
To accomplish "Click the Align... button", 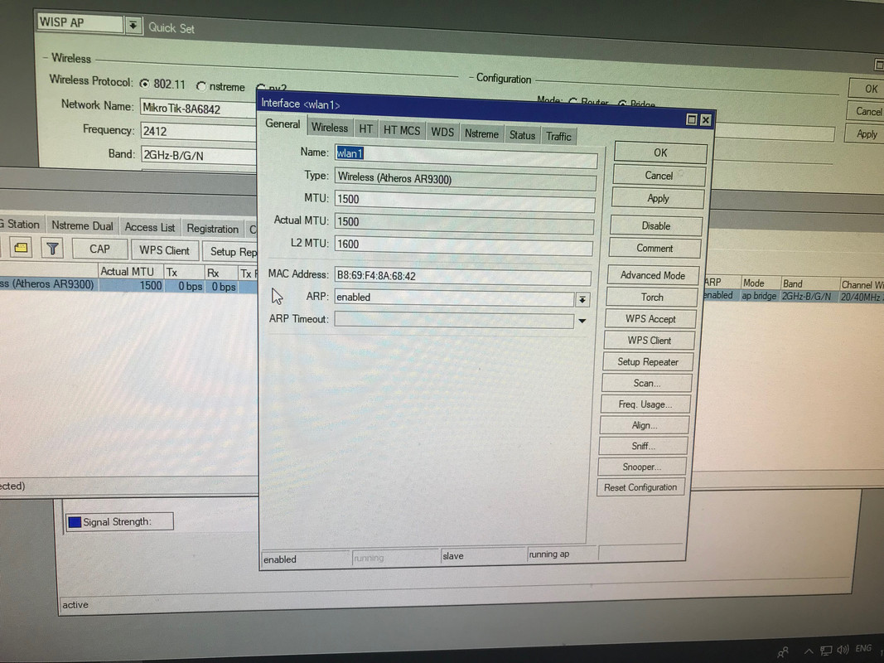I will pyautogui.click(x=645, y=425).
